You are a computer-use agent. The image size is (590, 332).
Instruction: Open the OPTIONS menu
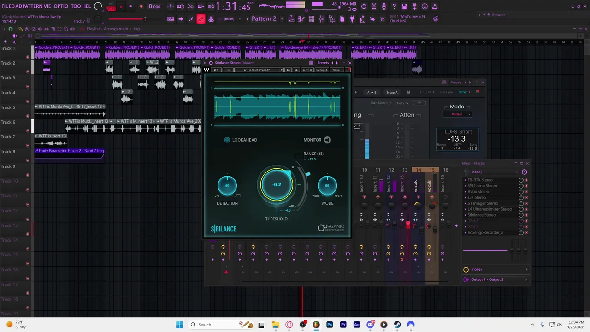pos(61,6)
